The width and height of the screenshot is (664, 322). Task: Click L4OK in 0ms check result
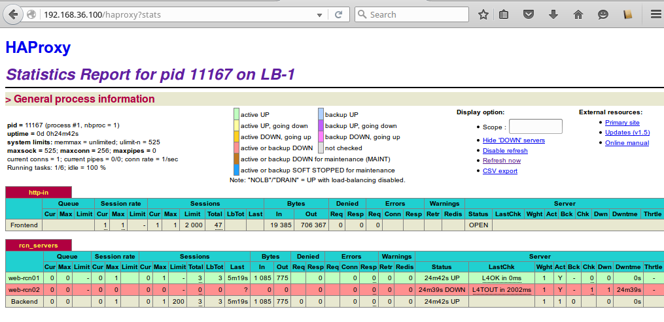pyautogui.click(x=502, y=278)
